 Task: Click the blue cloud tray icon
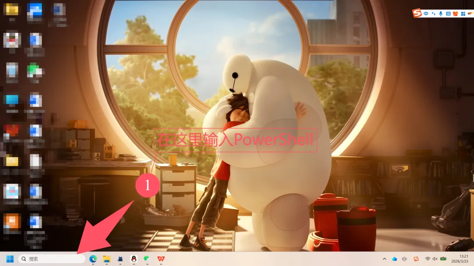[x=395, y=259]
